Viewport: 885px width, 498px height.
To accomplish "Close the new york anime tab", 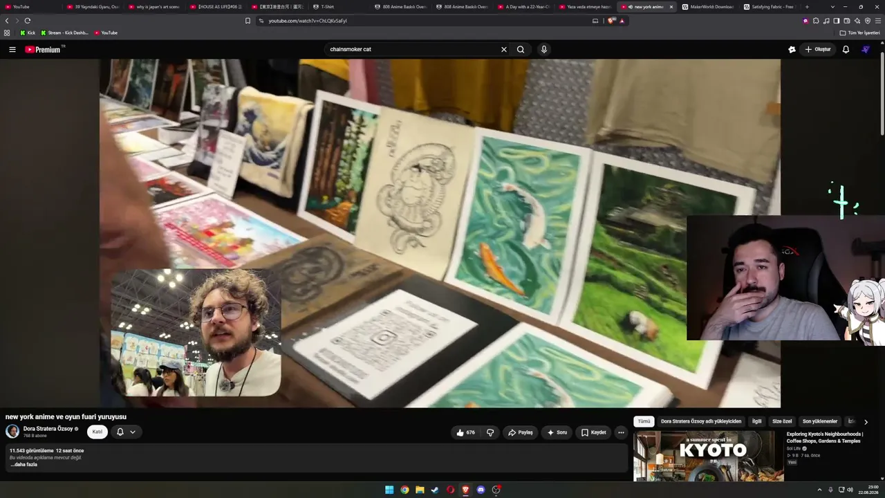I will point(671,7).
